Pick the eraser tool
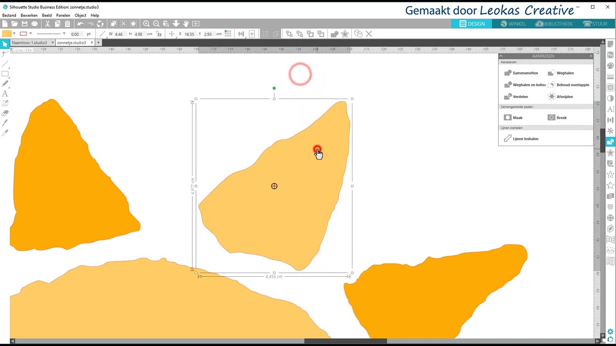The height and width of the screenshot is (346, 616). tap(5, 113)
